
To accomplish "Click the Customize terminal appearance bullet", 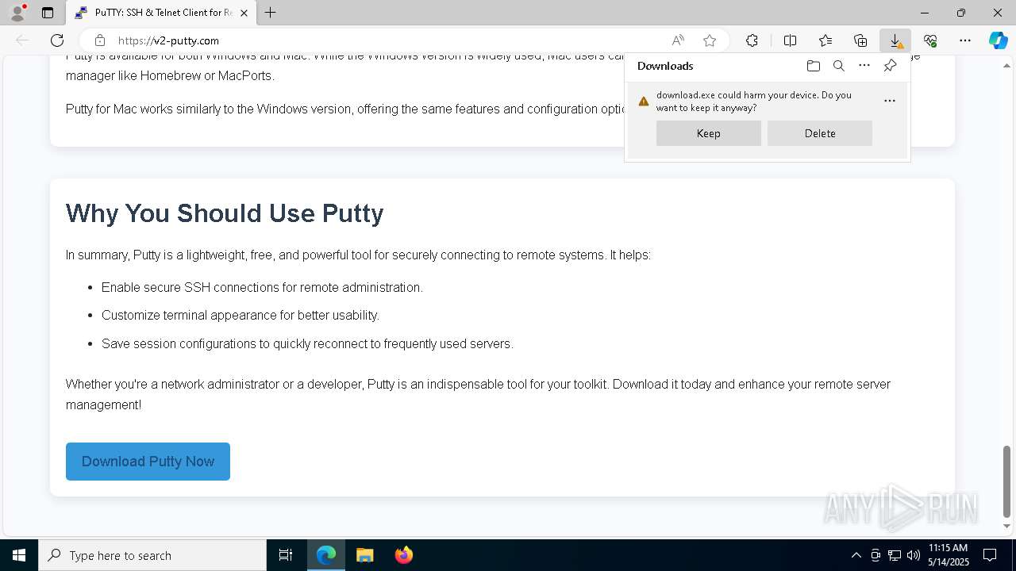I will pos(241,315).
